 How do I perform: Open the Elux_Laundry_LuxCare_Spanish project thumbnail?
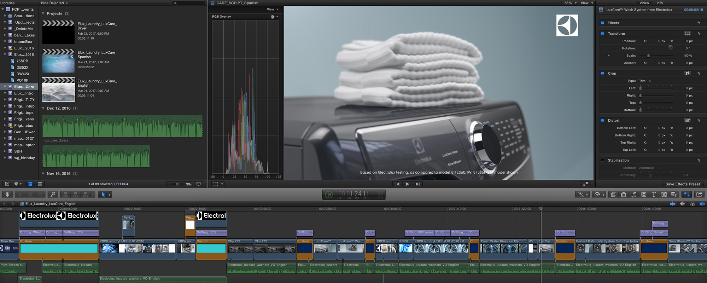click(x=58, y=61)
